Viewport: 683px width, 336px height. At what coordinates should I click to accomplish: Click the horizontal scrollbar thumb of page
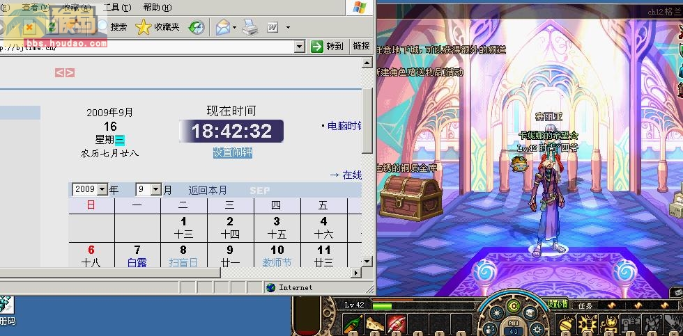pyautogui.click(x=110, y=273)
